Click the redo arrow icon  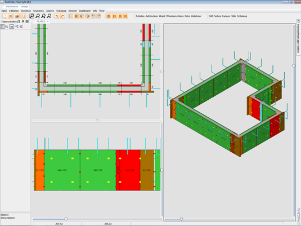tap(62, 16)
